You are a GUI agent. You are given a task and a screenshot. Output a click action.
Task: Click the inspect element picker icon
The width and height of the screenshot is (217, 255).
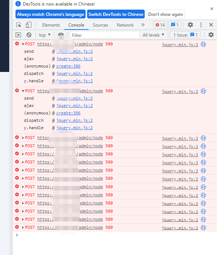pyautogui.click(x=19, y=25)
